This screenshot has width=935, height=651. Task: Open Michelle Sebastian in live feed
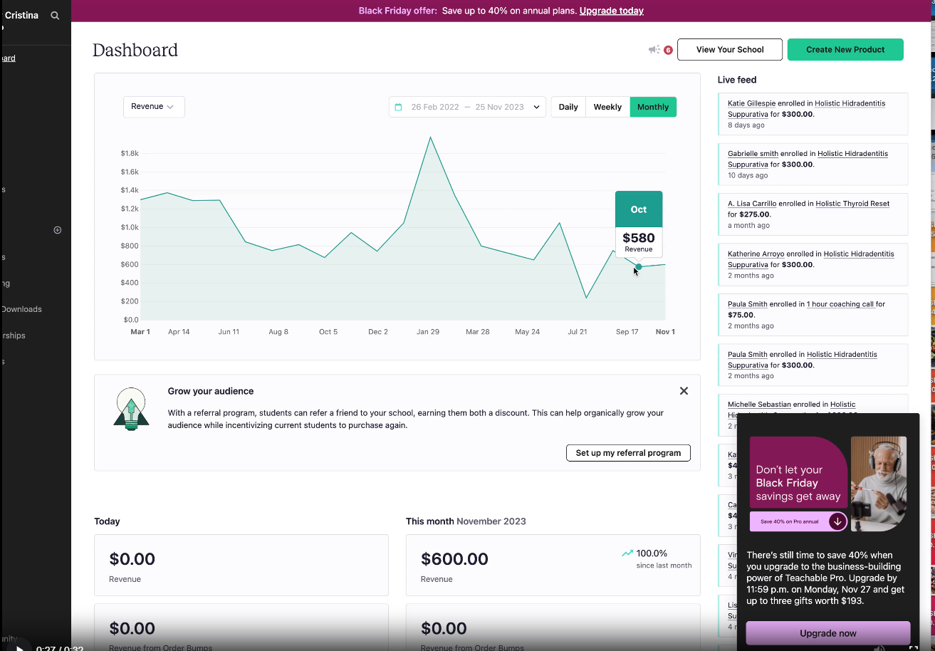click(x=758, y=405)
